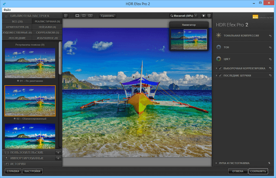This screenshot has height=178, width=276.
Task: Expand the Выборочная корректировка section triangle
Action: 216,68
